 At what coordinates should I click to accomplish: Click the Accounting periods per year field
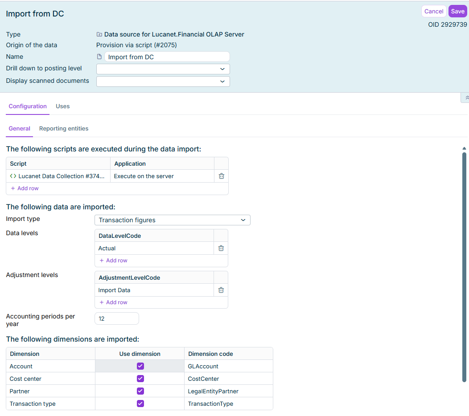[x=117, y=318]
